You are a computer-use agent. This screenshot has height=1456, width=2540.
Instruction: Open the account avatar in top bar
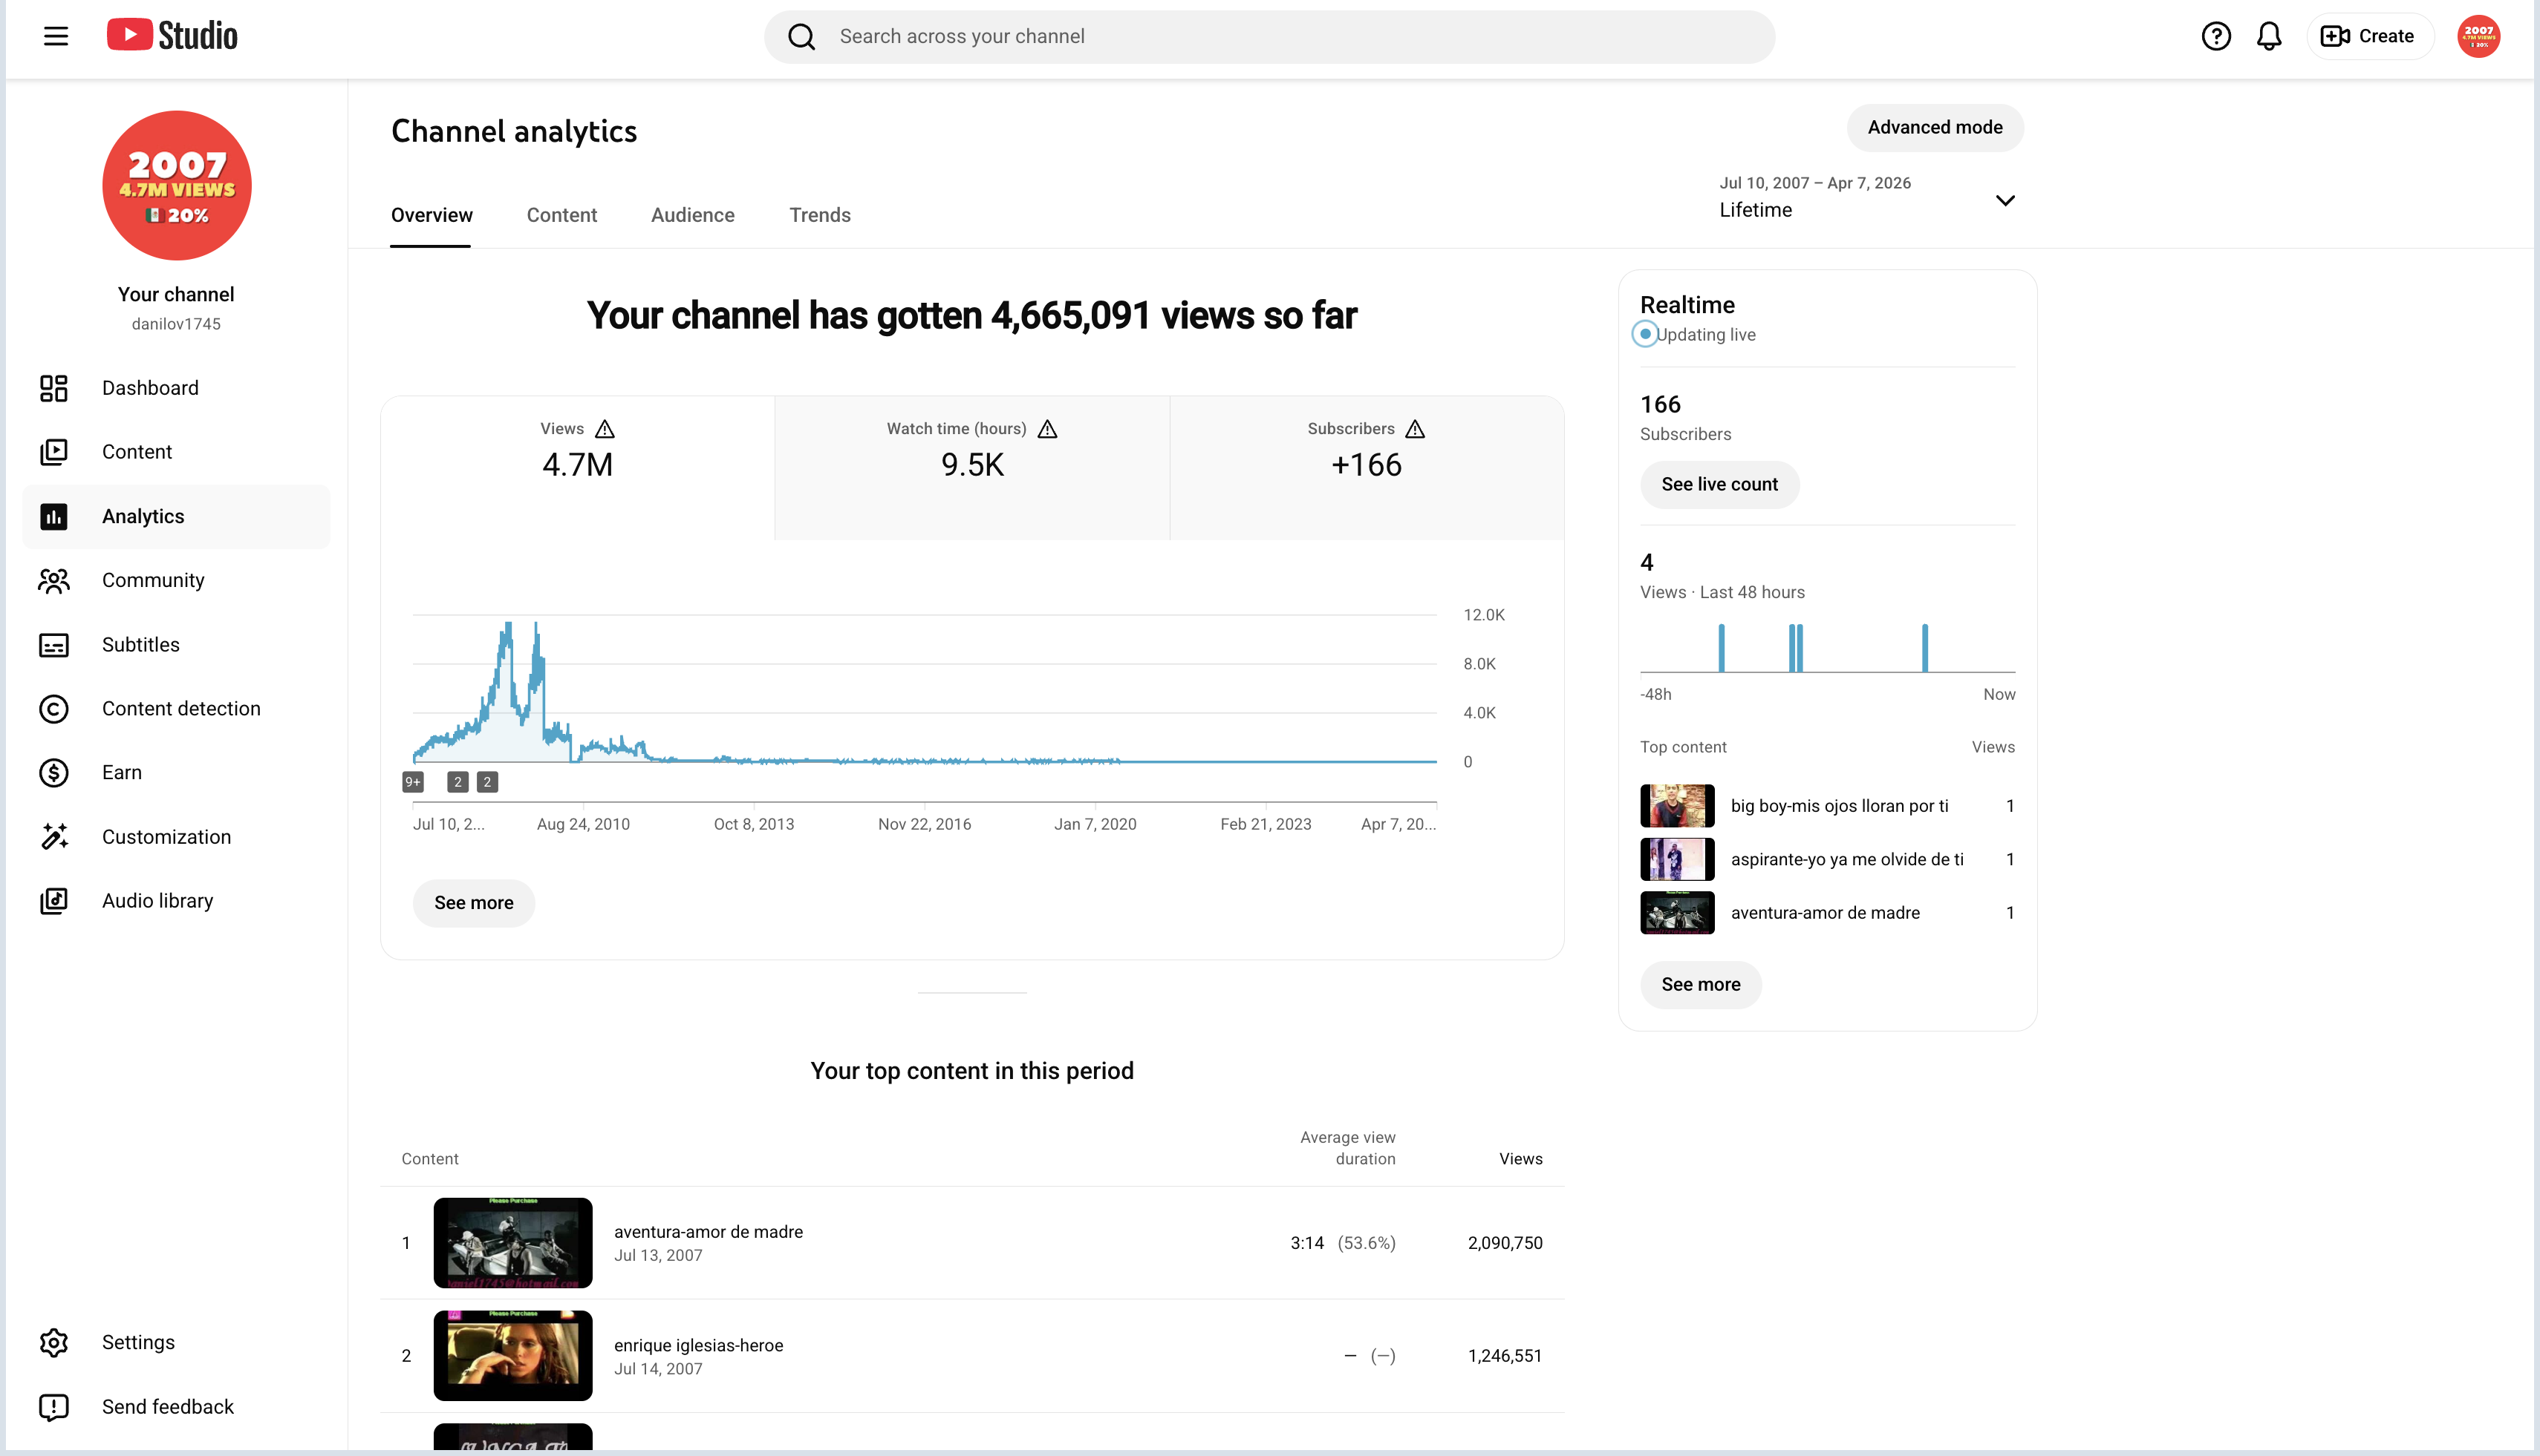[x=2478, y=37]
